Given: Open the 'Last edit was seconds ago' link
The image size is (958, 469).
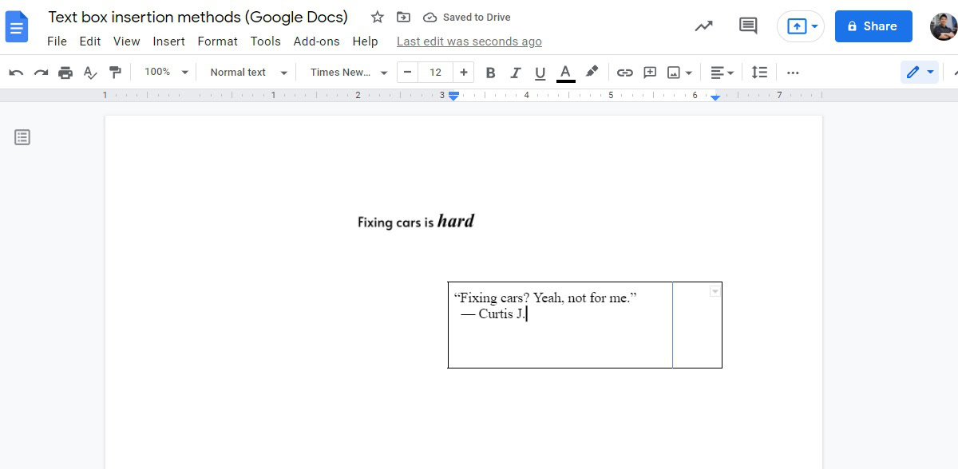Looking at the screenshot, I should [469, 41].
